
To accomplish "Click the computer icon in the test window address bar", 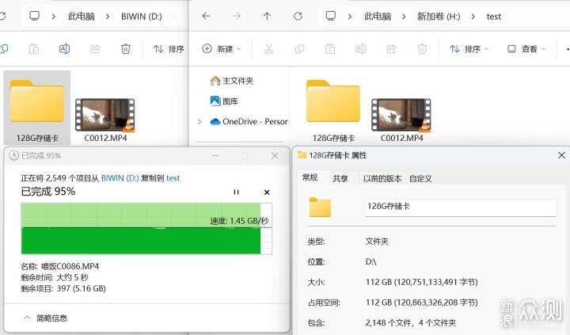I will pyautogui.click(x=331, y=16).
